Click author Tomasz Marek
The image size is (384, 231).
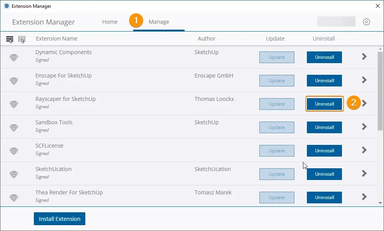(x=213, y=192)
